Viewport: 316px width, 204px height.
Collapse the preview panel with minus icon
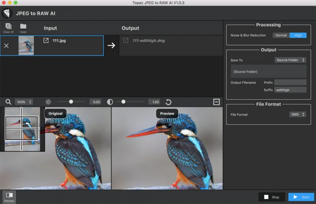click(x=216, y=102)
